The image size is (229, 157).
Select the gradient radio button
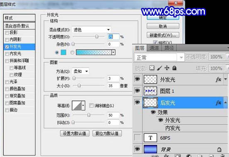point(72,52)
